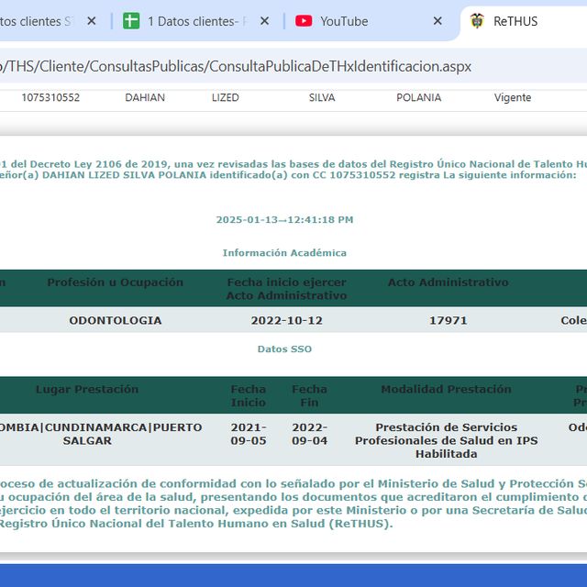Click the ODONTOLOGIA profession cell
The image size is (587, 587).
(116, 320)
